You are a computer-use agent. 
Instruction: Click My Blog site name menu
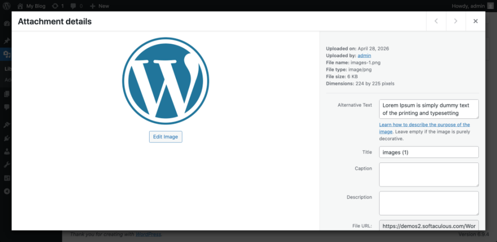pyautogui.click(x=31, y=6)
